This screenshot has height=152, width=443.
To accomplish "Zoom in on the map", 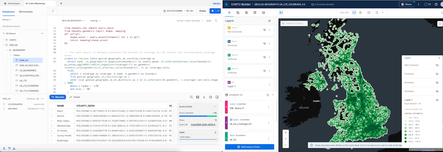I will tap(286, 133).
